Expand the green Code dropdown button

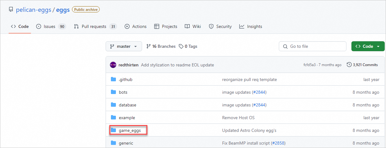368,46
